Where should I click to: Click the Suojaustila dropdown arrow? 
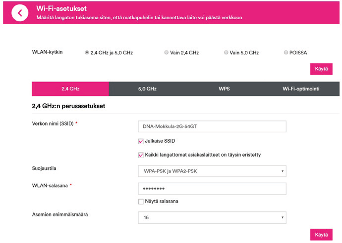click(x=282, y=171)
